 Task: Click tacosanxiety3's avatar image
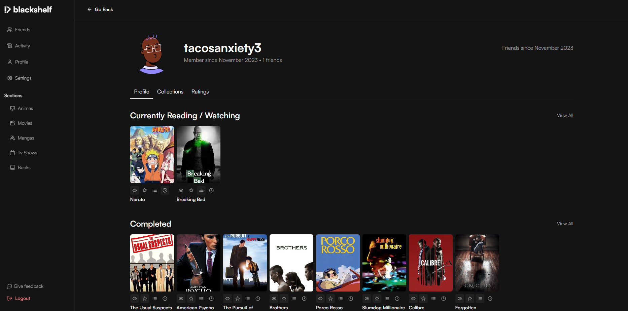152,54
